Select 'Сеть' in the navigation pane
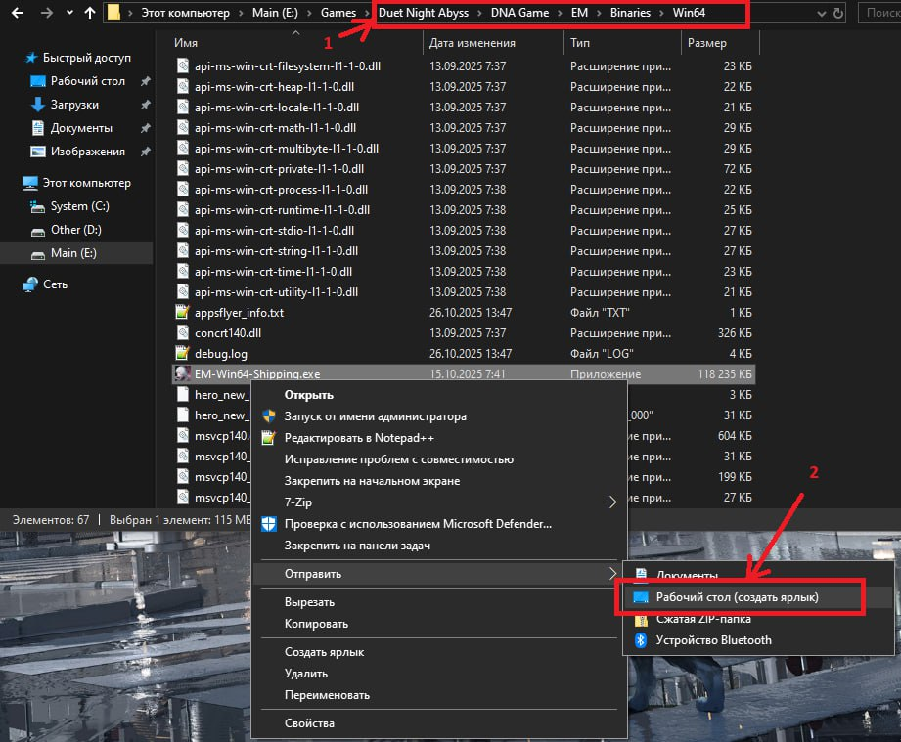 tap(55, 284)
